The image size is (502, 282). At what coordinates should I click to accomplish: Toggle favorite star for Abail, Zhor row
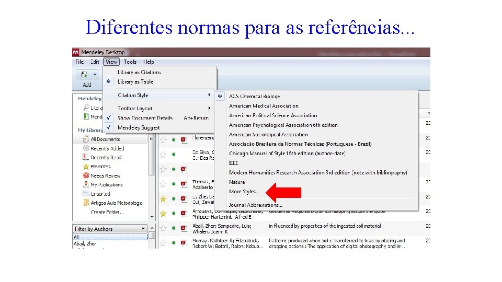click(x=163, y=228)
